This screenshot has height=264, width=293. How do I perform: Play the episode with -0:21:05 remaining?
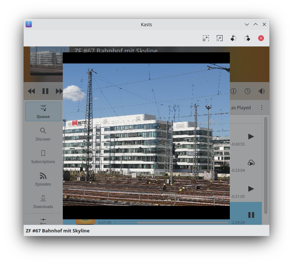tap(251, 189)
